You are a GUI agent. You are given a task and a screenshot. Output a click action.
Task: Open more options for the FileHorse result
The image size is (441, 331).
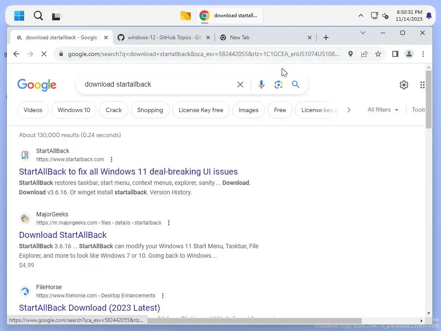click(x=163, y=296)
